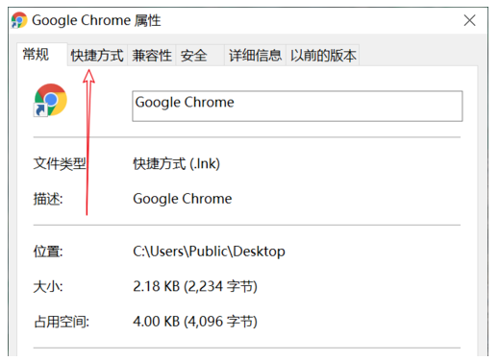Click the 快捷方式 (.lnk) file type value
Screen dimensions: 499x361
(x=177, y=164)
